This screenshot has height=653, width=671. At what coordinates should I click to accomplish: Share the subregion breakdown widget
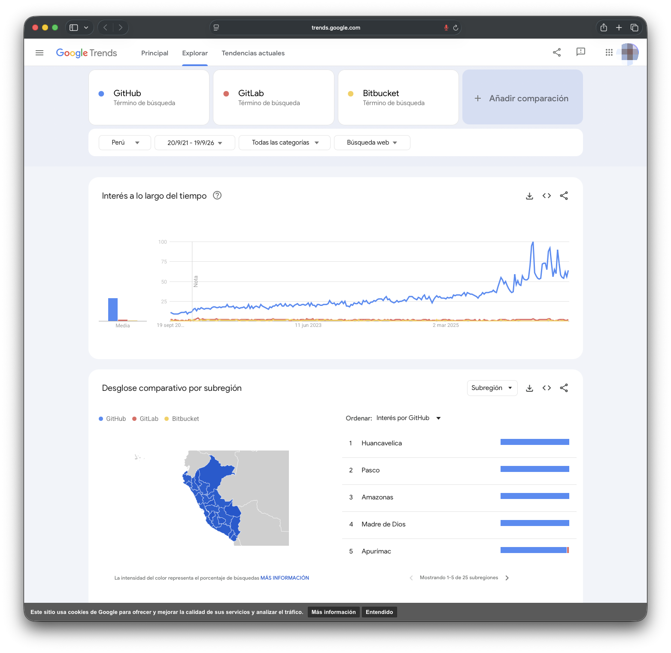tap(564, 388)
